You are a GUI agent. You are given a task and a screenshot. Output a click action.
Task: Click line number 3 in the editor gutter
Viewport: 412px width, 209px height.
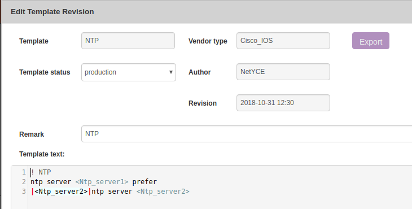tap(24, 191)
